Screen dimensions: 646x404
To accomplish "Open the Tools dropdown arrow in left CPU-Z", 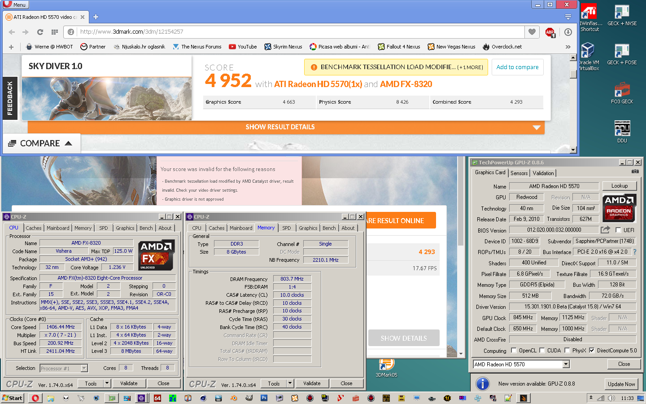I will pyautogui.click(x=107, y=383).
